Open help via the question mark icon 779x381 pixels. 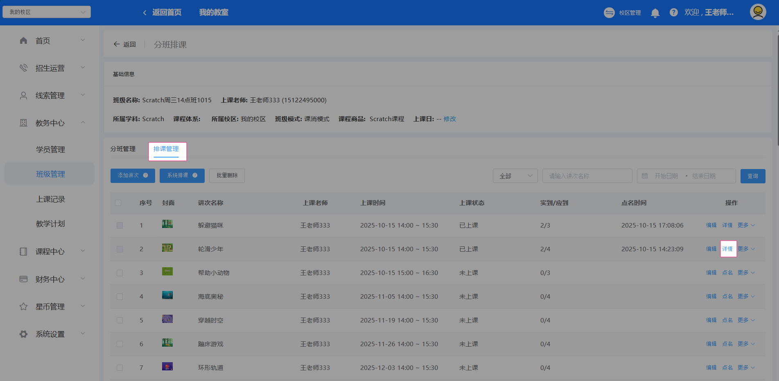pyautogui.click(x=673, y=13)
